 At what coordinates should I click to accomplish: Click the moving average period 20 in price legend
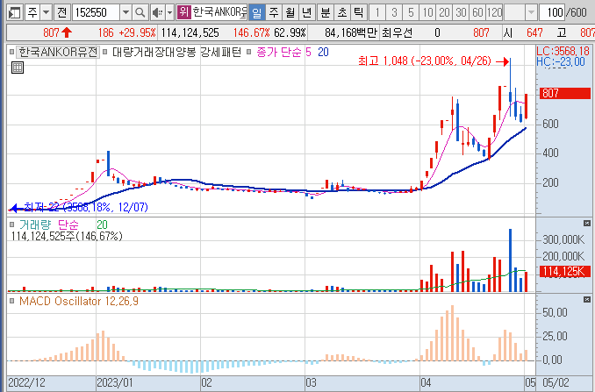[323, 52]
